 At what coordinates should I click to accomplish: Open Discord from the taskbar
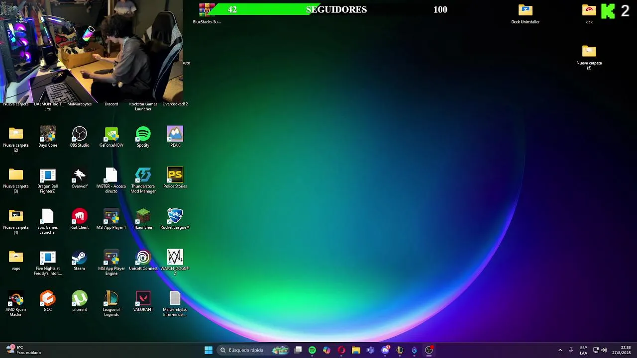pyautogui.click(x=385, y=350)
